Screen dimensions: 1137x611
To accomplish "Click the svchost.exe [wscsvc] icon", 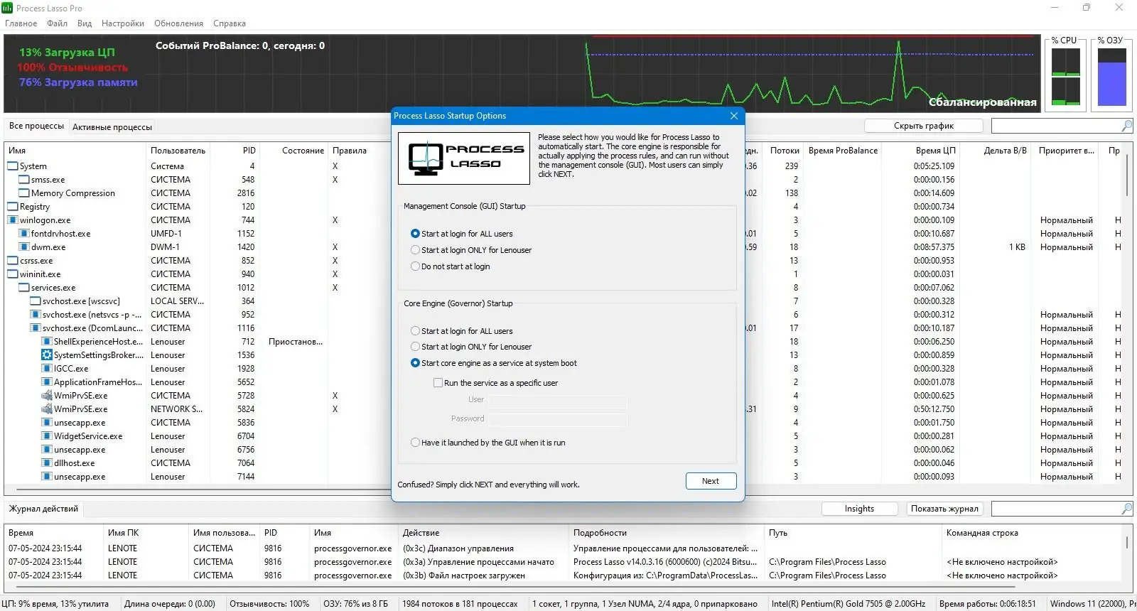I will click(x=36, y=301).
